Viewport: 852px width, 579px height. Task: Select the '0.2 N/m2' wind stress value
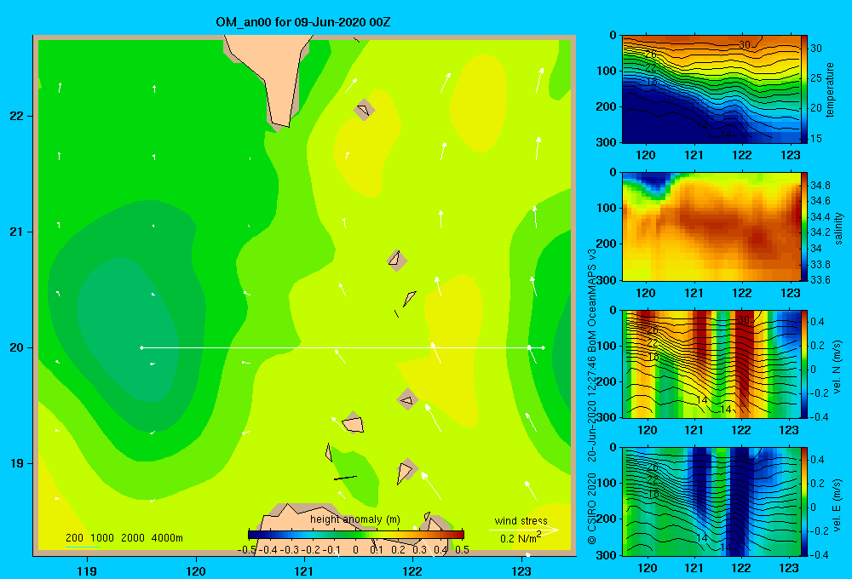[x=520, y=538]
